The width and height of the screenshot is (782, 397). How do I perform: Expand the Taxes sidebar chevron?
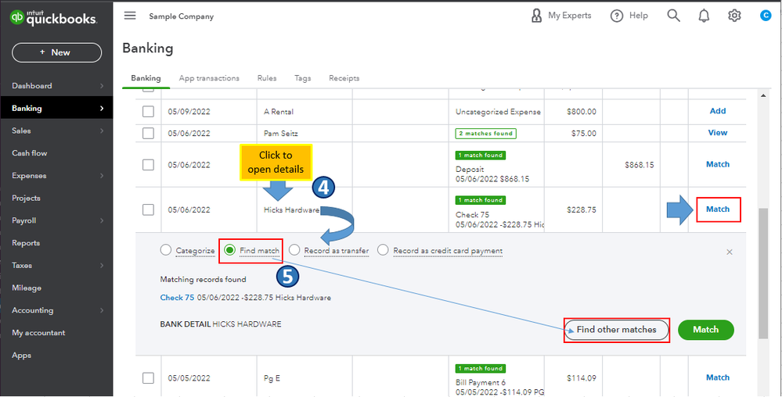[x=102, y=265]
